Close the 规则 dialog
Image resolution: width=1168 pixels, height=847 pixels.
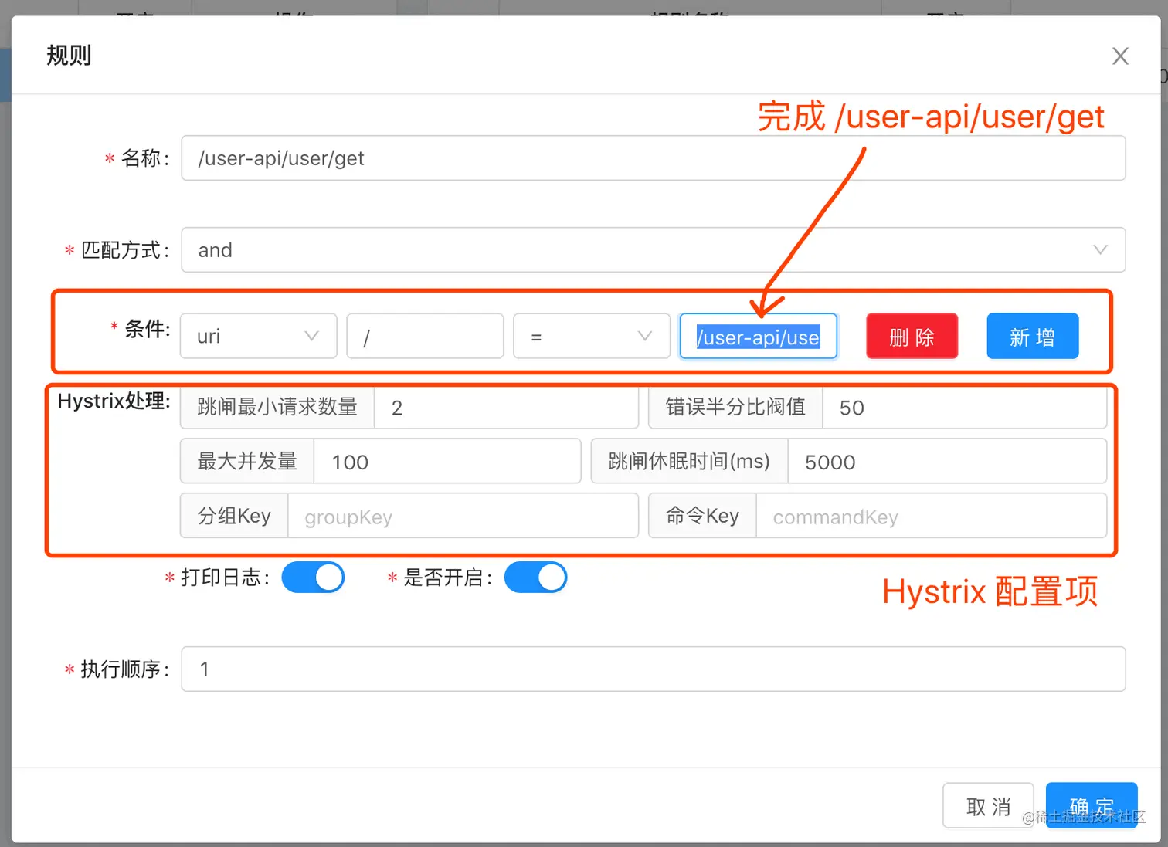(1120, 56)
